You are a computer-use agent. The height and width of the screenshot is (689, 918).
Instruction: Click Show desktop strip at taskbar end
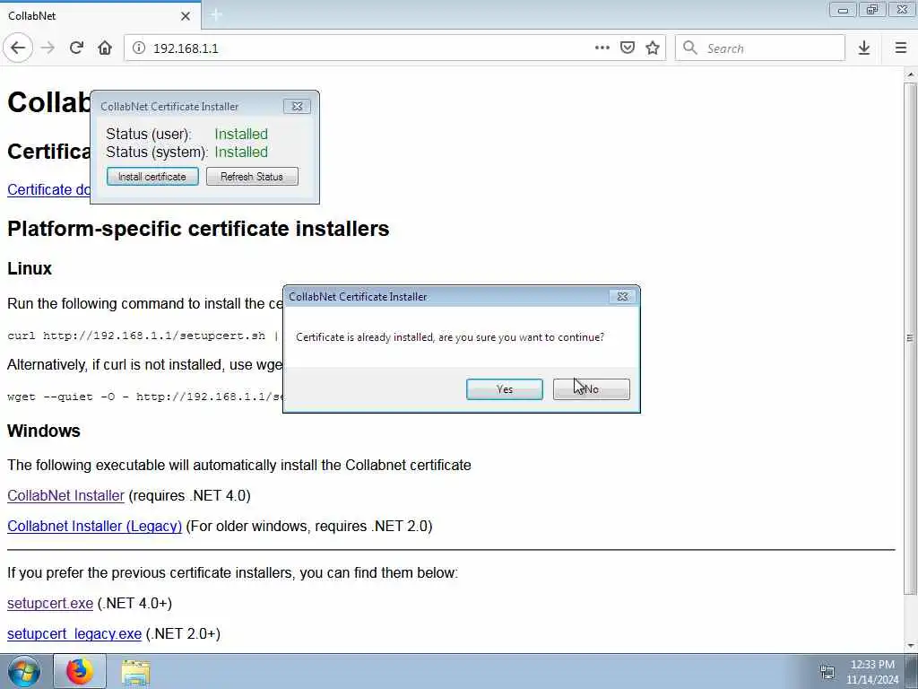click(x=912, y=671)
